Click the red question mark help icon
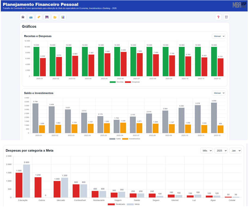Screen dimensions: 252x207 click(219, 17)
